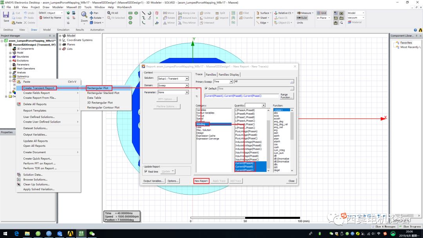The image size is (423, 238).
Task: Click the Measure tool icon
Action: point(298,13)
